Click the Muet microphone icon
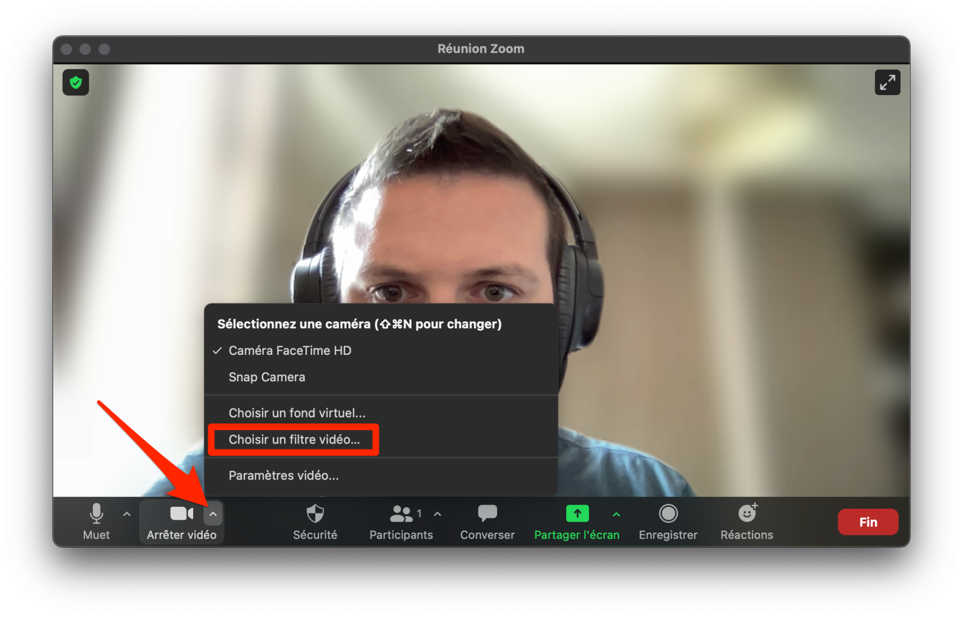The width and height of the screenshot is (963, 617). point(96,514)
